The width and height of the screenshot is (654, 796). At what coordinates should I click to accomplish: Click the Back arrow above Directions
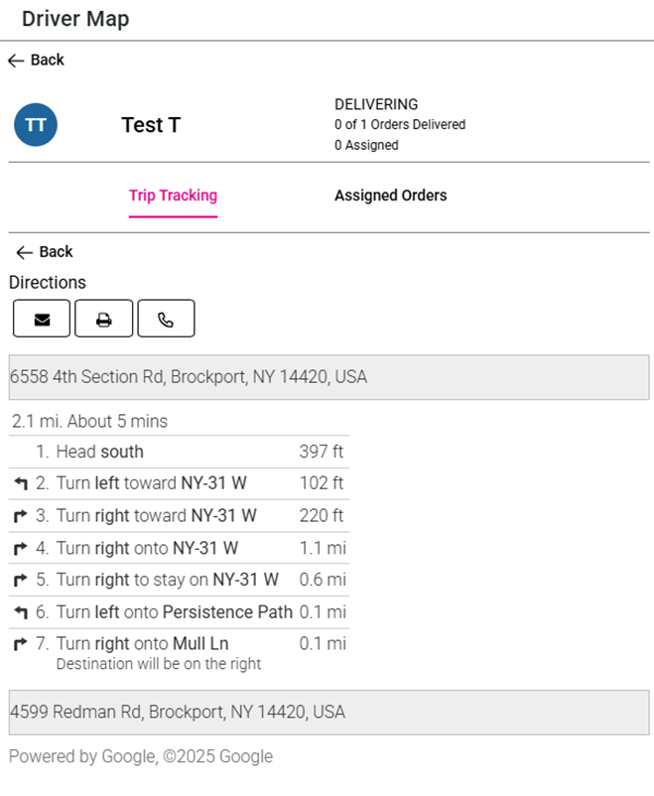pyautogui.click(x=45, y=252)
